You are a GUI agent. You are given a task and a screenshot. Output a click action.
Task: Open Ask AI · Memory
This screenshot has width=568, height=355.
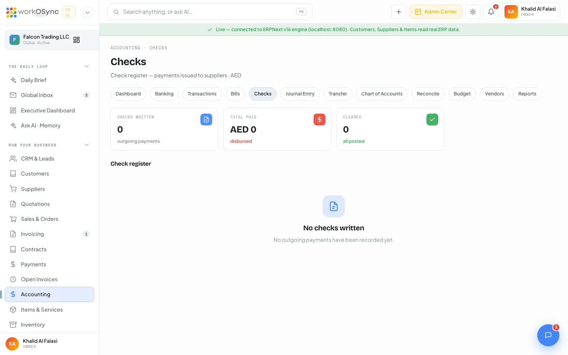pyautogui.click(x=50, y=125)
